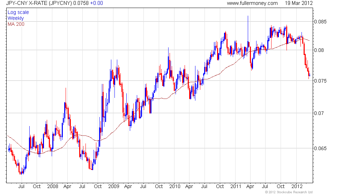
Task: Click the 0.075 price axis label
Action: (x=320, y=81)
